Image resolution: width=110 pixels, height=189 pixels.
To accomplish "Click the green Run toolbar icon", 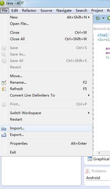I will click(x=109, y=18).
